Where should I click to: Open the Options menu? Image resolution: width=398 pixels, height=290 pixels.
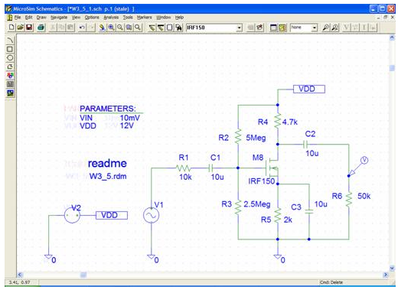92,18
